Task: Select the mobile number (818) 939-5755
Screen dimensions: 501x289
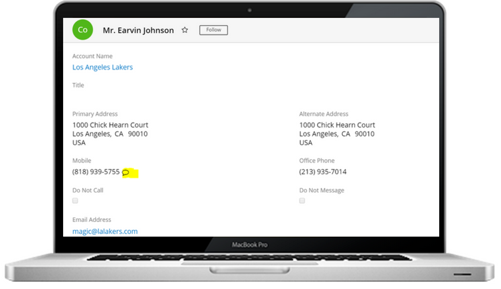Action: [x=96, y=172]
